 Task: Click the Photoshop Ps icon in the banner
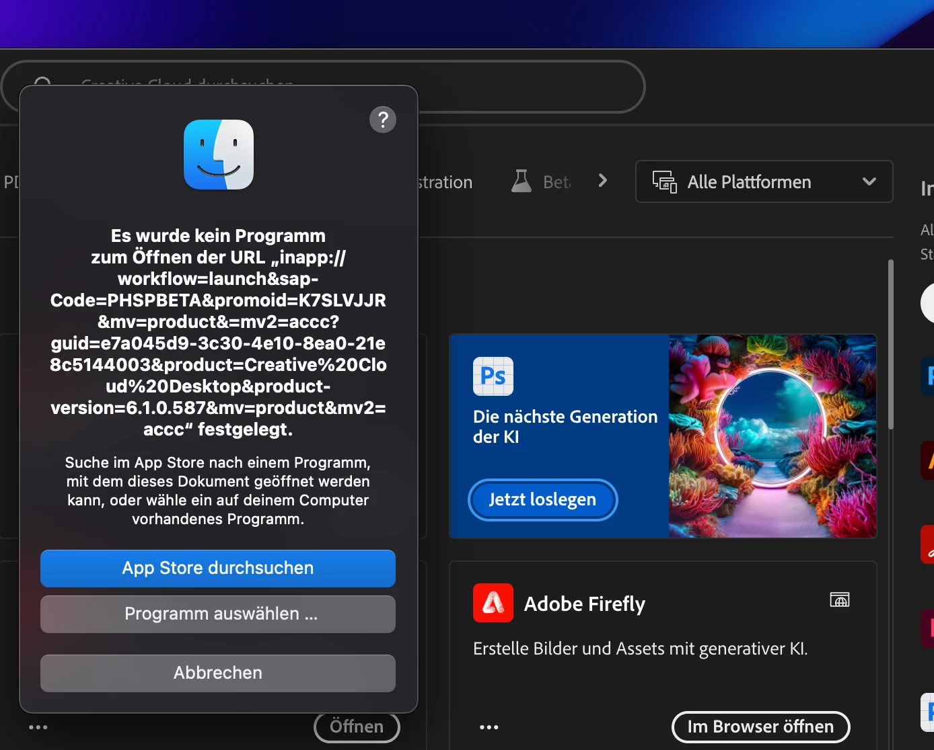(x=493, y=376)
